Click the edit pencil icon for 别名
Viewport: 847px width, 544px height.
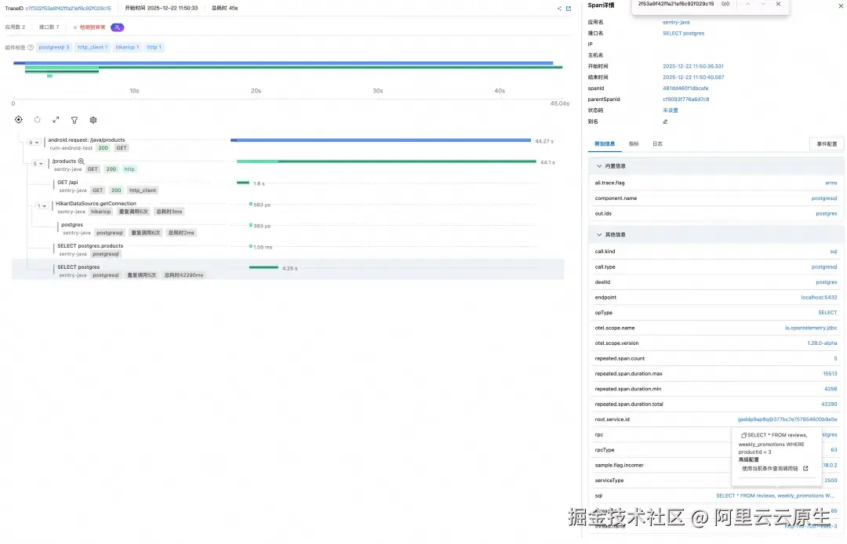click(666, 122)
